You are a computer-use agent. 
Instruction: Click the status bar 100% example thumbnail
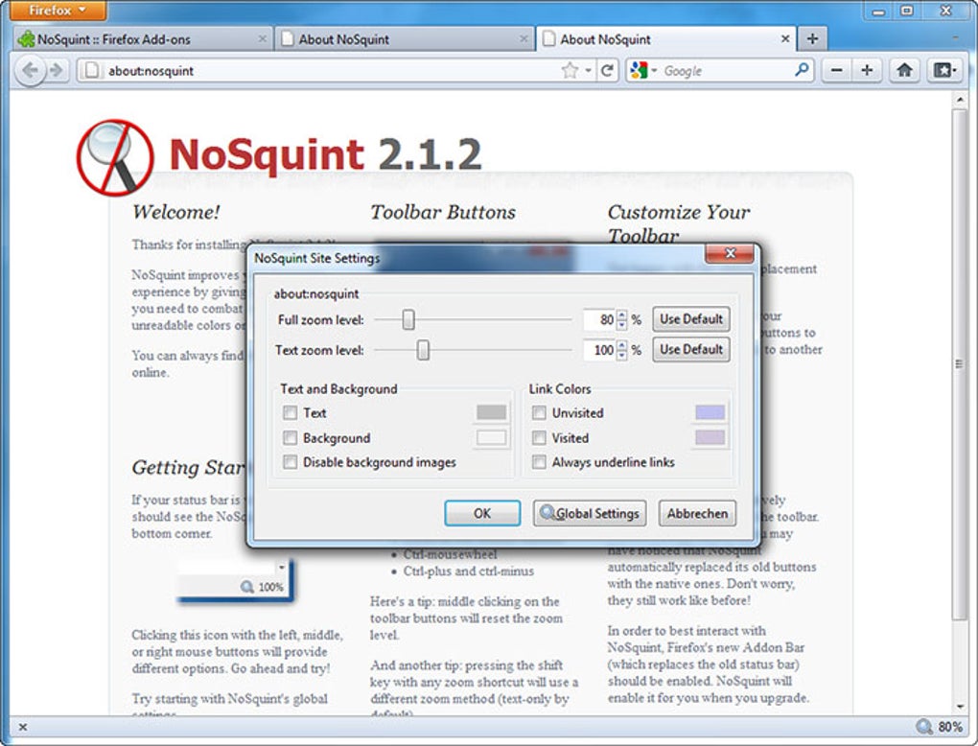[235, 582]
